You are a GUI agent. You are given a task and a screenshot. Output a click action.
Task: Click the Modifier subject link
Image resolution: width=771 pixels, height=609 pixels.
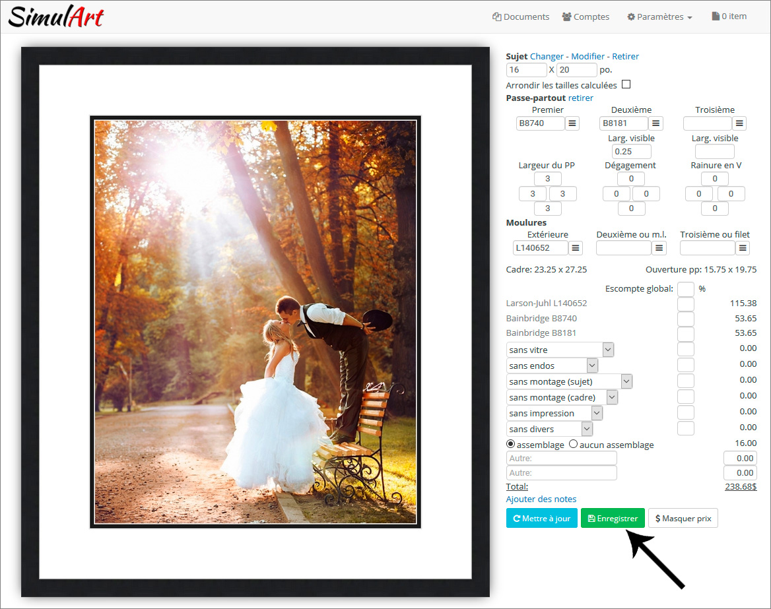click(587, 57)
